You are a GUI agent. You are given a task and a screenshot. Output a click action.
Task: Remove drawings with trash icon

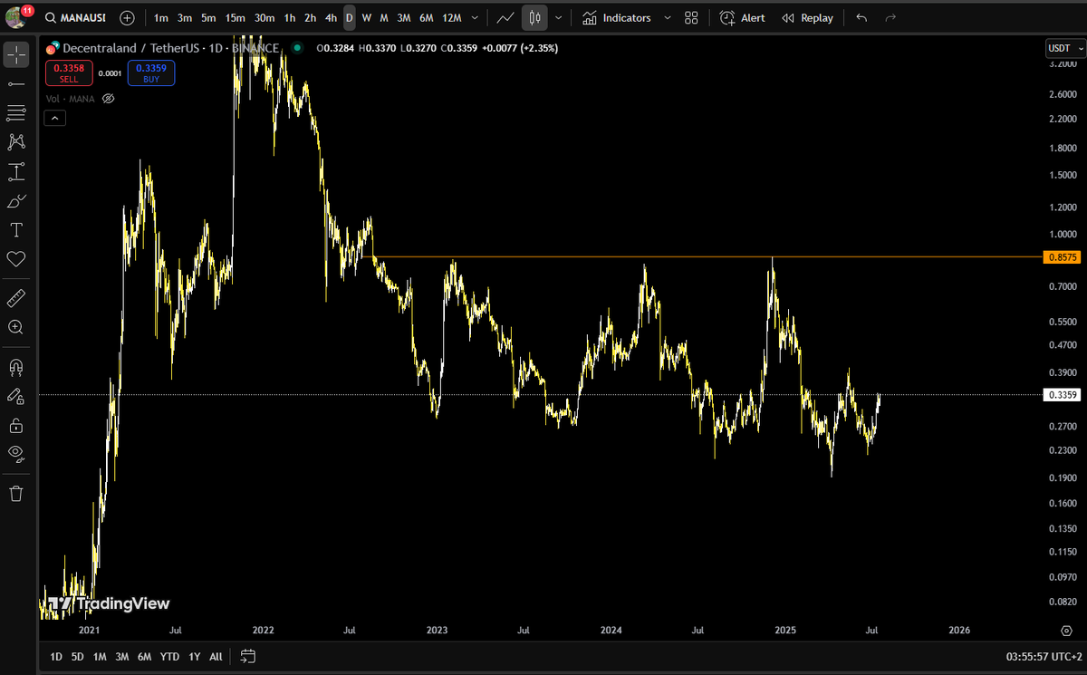16,493
